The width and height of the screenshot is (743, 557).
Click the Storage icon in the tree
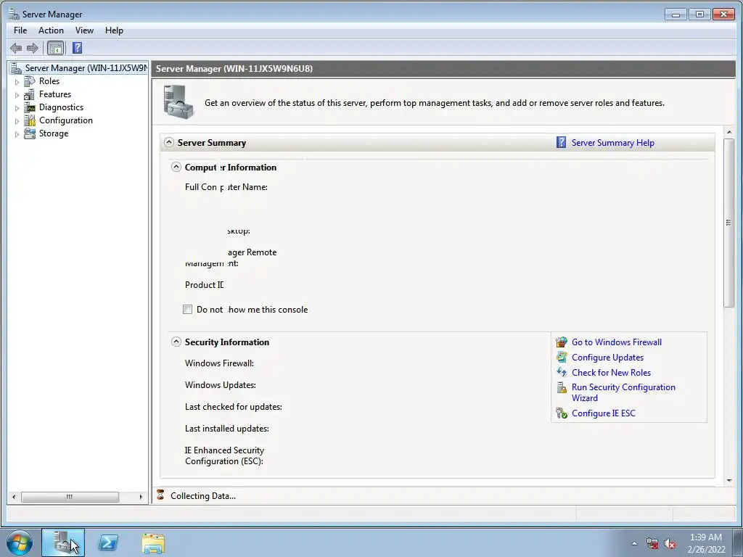[x=29, y=133]
